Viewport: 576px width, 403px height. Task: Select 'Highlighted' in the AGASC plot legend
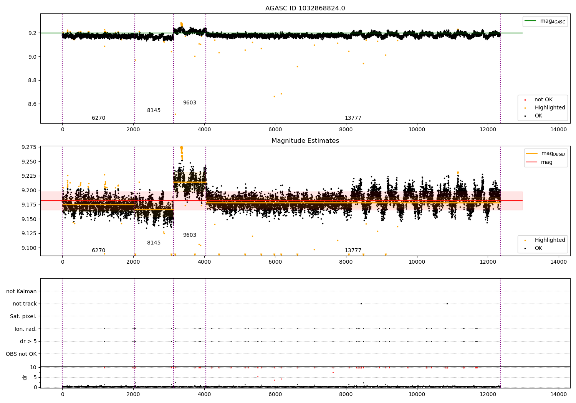550,108
